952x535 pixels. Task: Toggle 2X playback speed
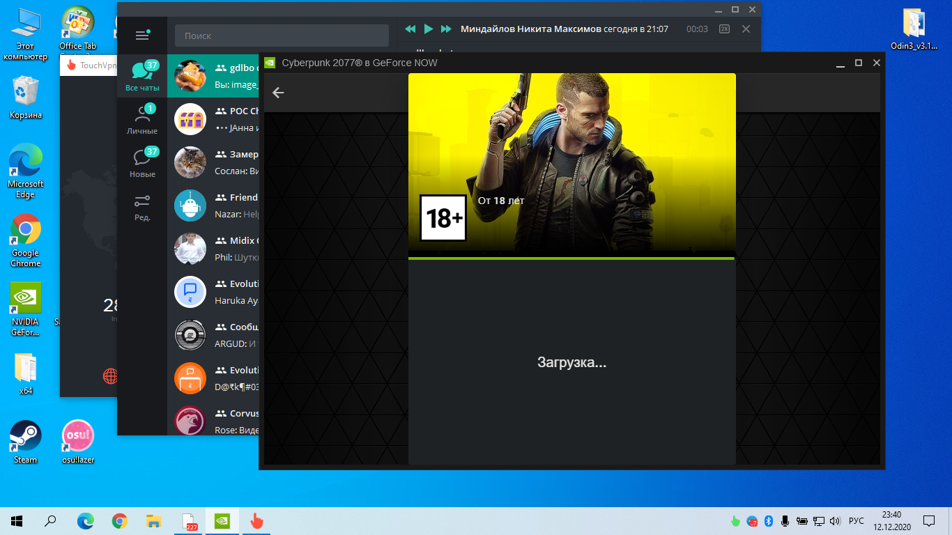pyautogui.click(x=725, y=29)
